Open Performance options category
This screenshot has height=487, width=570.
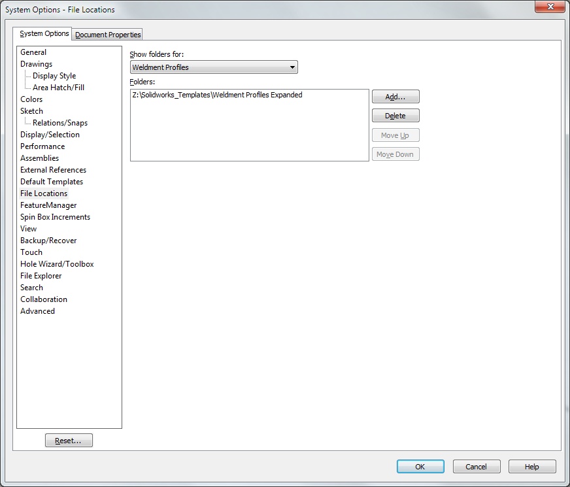click(x=42, y=146)
